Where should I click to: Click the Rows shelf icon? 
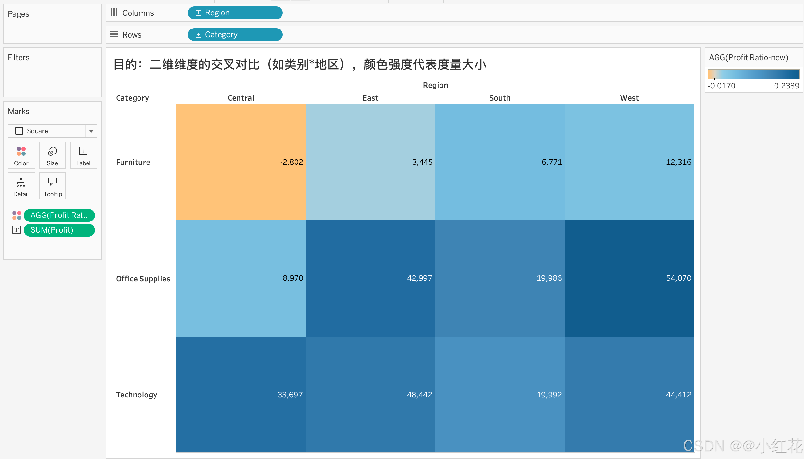[x=114, y=34]
